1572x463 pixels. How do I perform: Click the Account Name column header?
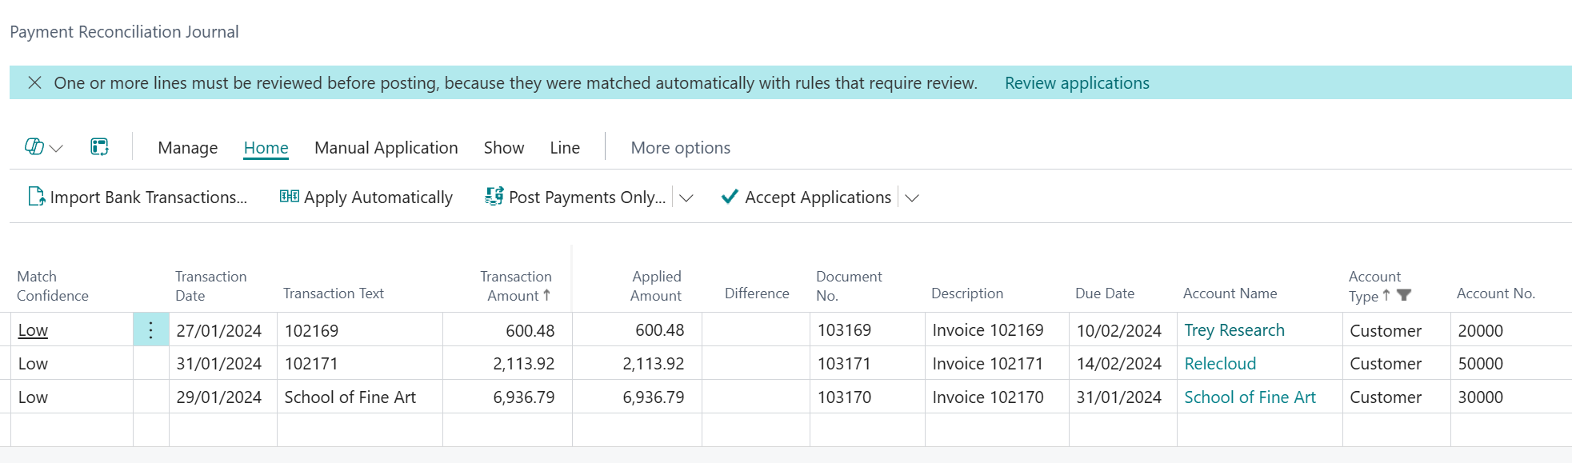1230,293
